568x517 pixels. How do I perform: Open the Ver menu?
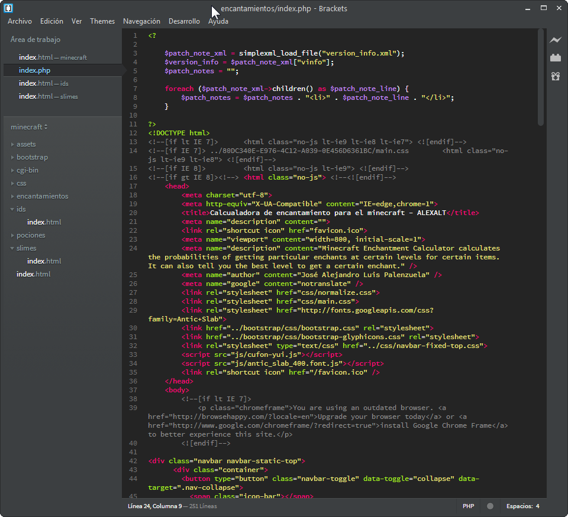pyautogui.click(x=76, y=21)
